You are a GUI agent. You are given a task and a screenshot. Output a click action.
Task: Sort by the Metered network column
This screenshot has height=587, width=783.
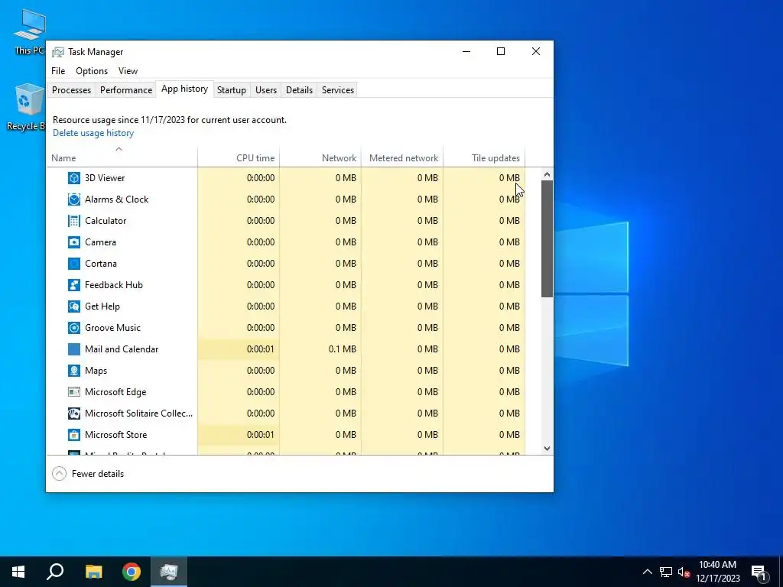[x=402, y=157]
